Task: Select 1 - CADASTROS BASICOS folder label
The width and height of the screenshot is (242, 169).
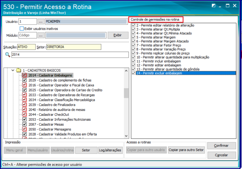Action: click(42, 70)
